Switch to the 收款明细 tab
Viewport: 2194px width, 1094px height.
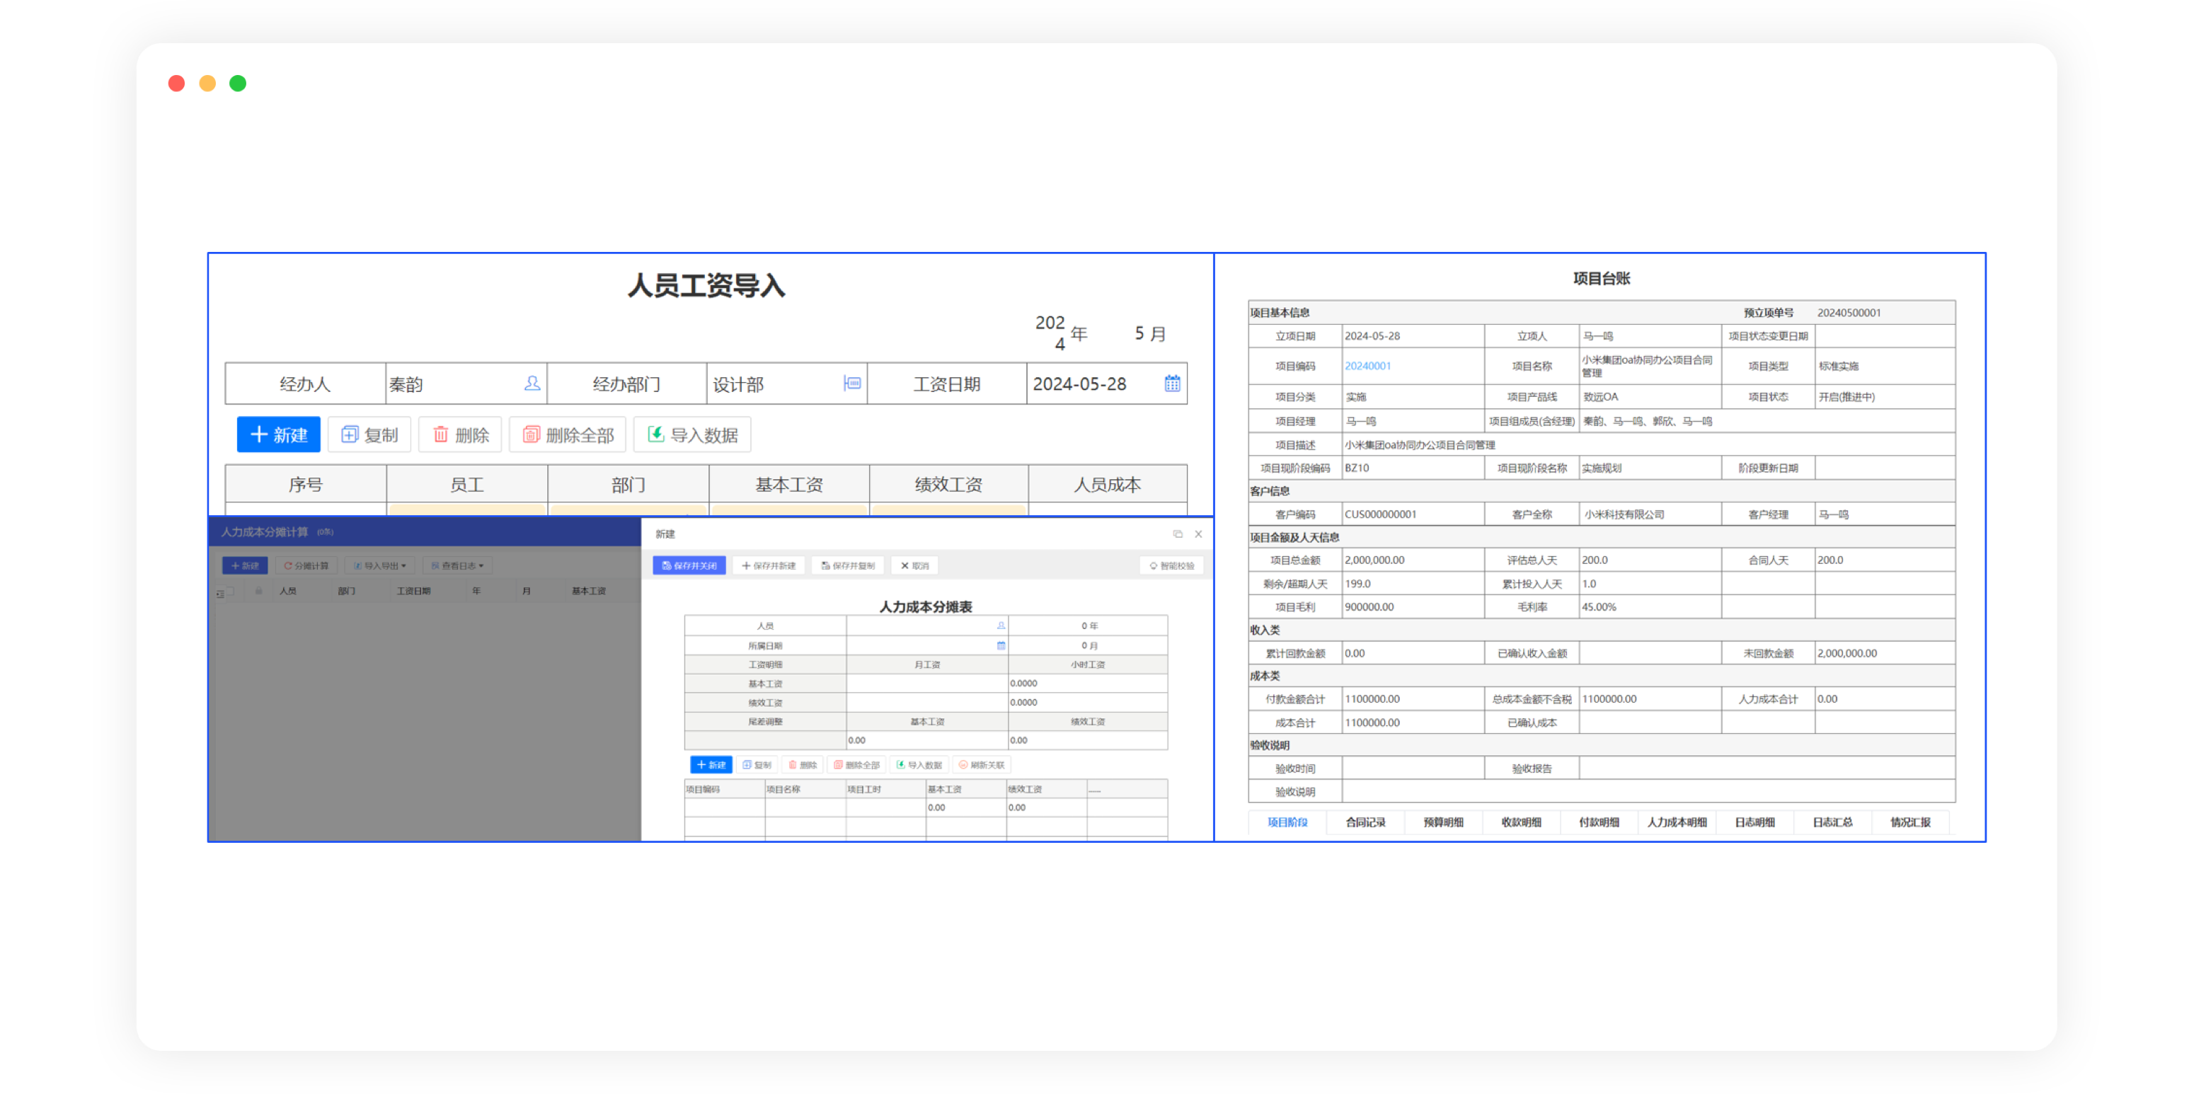(1521, 822)
